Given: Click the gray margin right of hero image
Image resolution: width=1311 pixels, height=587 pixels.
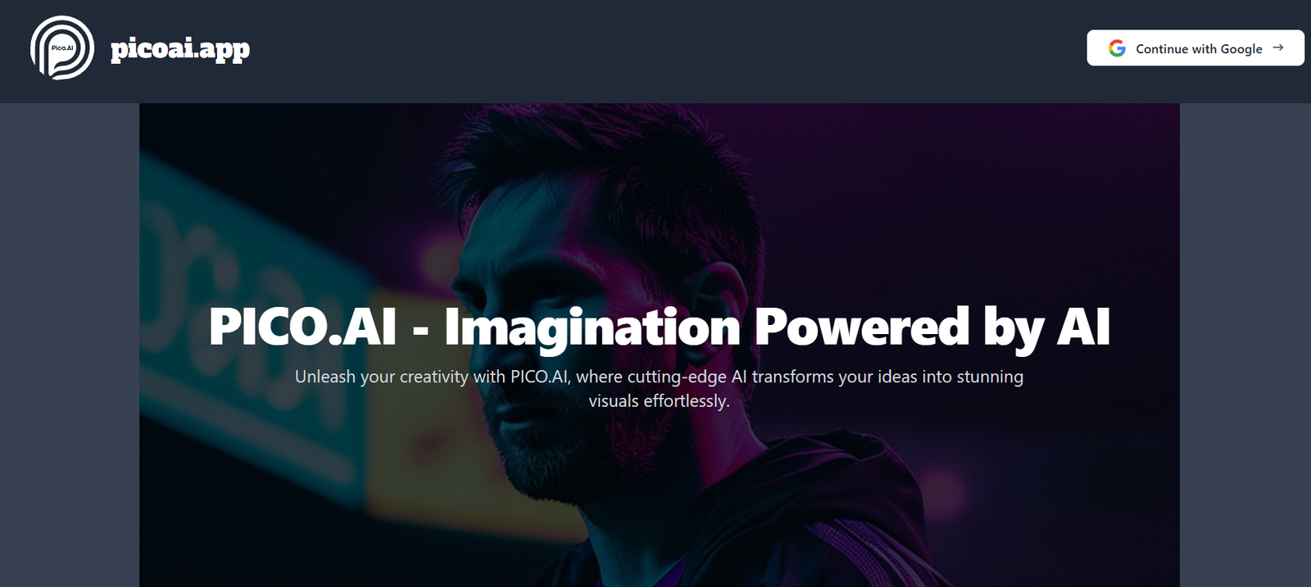Looking at the screenshot, I should (1245, 345).
